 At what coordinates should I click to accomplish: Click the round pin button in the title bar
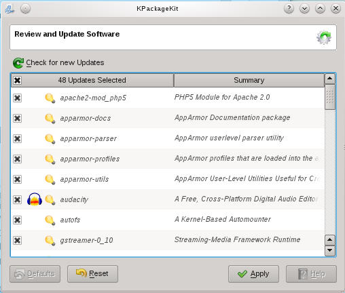pyautogui.click(x=25, y=9)
